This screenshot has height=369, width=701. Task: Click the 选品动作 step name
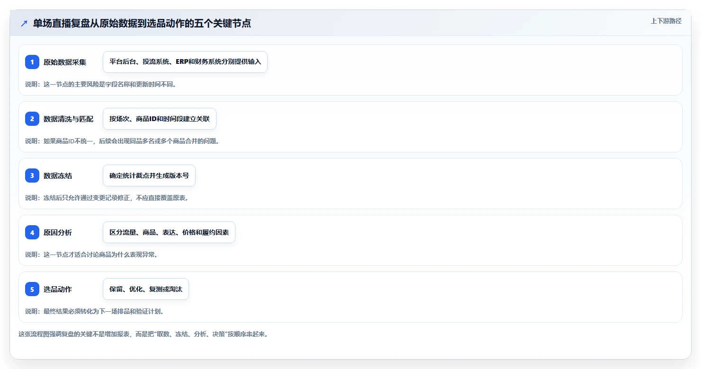[x=58, y=289]
